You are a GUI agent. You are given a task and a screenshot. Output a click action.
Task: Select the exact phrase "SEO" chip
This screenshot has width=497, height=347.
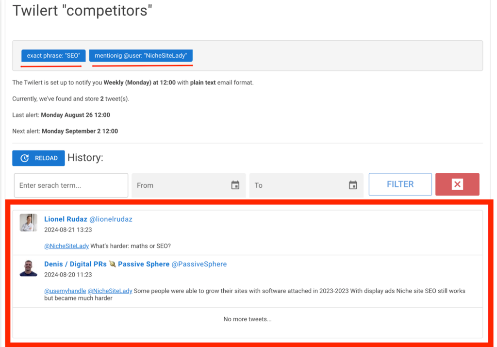pos(53,55)
